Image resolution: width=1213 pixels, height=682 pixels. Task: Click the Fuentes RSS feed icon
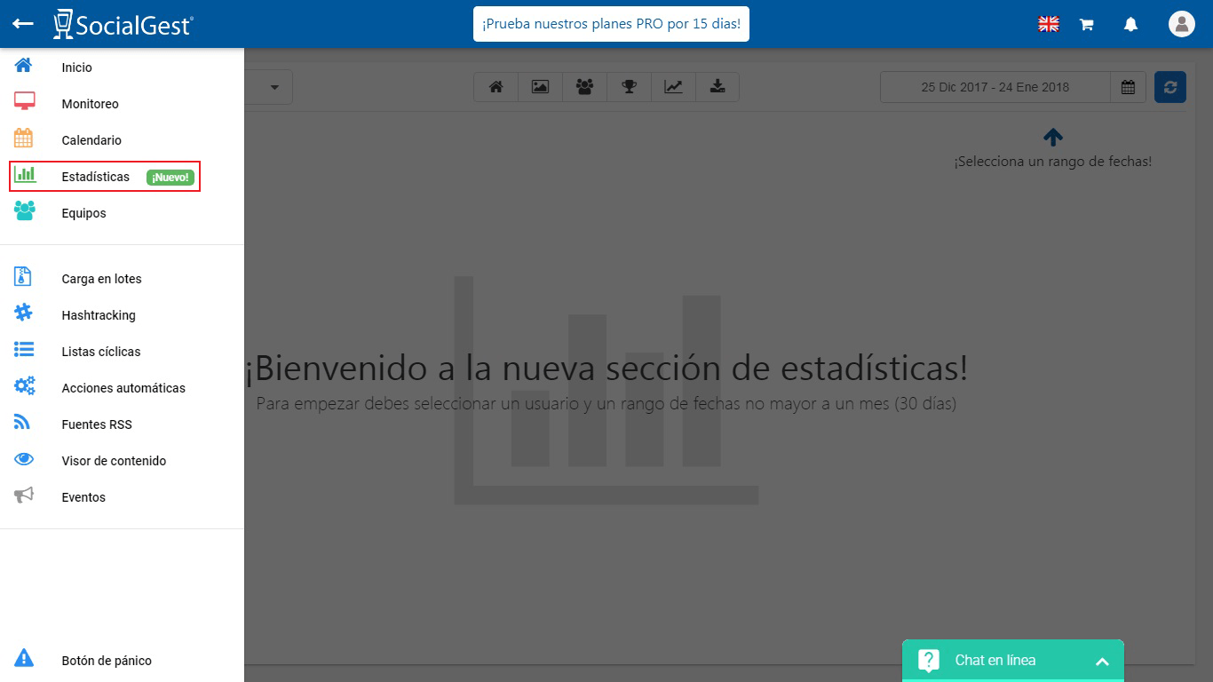point(23,423)
